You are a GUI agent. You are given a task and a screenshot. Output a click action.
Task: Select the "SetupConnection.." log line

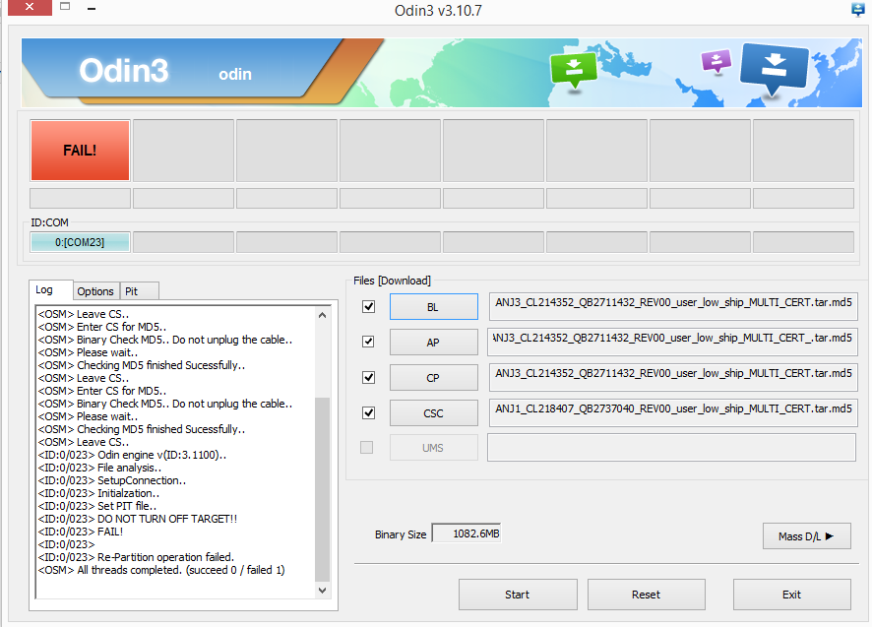112,480
